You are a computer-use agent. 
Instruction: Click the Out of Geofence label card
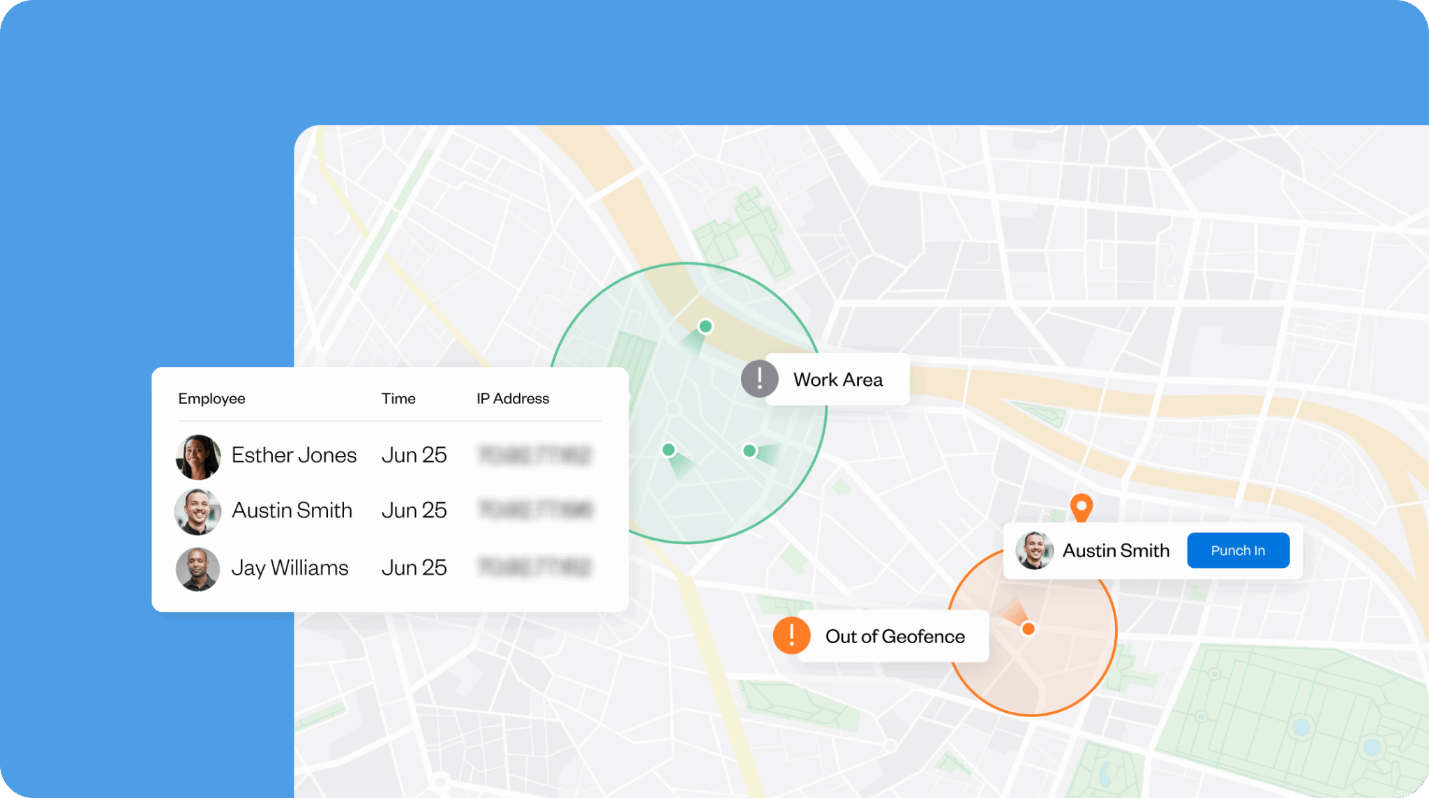pyautogui.click(x=895, y=635)
